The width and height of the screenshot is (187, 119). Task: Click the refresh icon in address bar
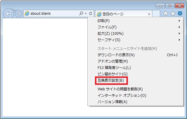[x=91, y=13]
